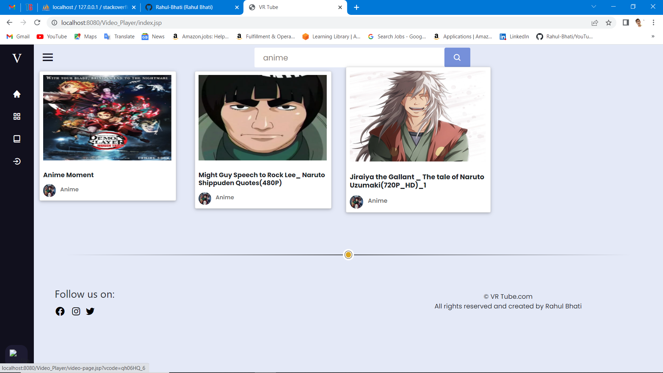This screenshot has height=373, width=663.
Task: Click the login arrow sidebar icon
Action: (x=17, y=161)
